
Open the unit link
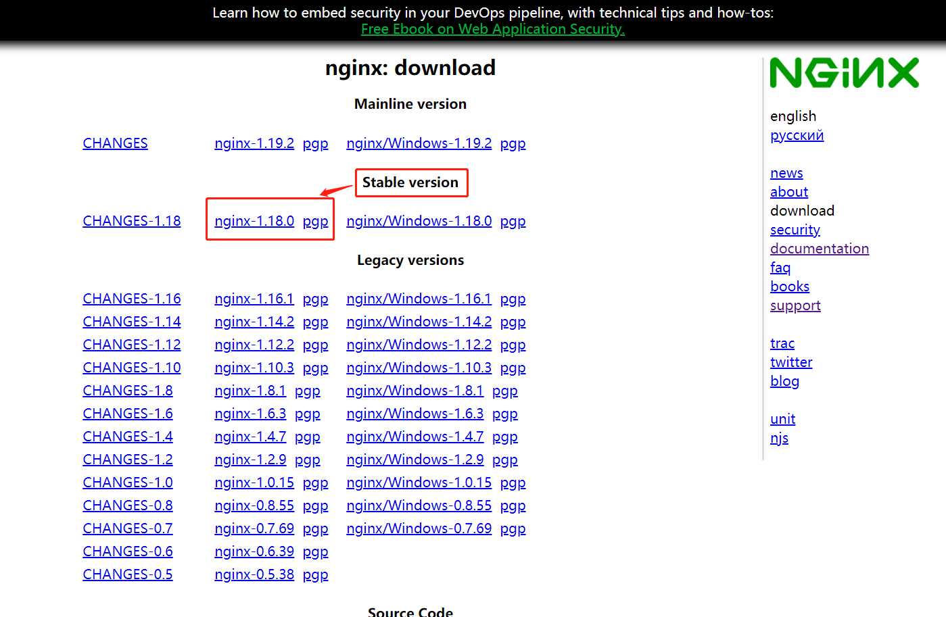[x=782, y=419]
